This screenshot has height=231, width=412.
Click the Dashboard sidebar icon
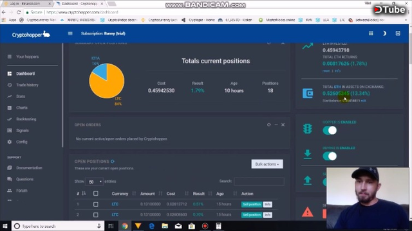[10, 74]
